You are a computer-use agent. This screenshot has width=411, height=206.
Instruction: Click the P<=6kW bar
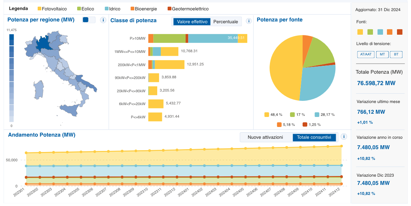[155, 117]
